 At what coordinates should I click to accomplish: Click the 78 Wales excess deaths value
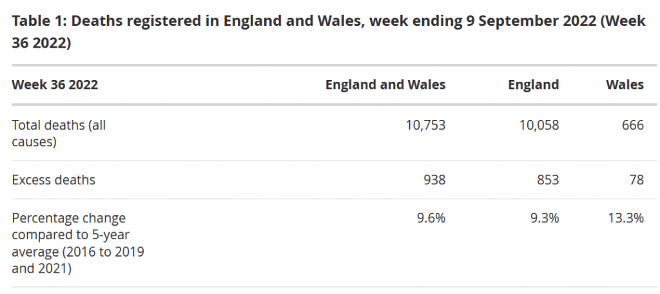636,180
